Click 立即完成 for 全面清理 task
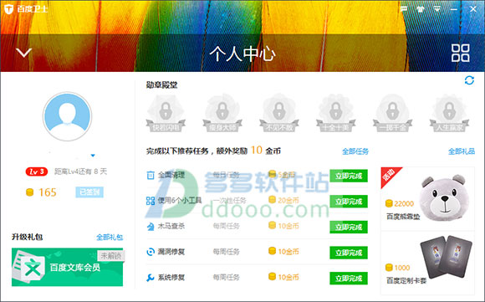Image resolution: width=485 pixels, height=302 pixels. point(349,176)
